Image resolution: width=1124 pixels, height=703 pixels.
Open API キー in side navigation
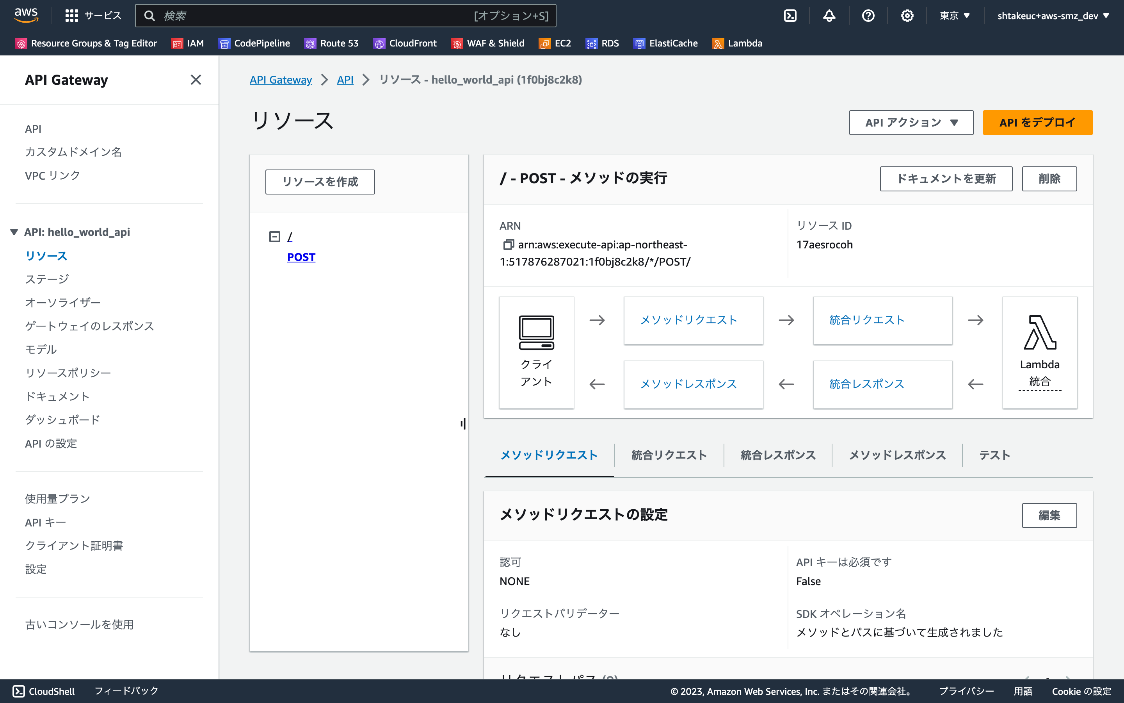pos(46,523)
